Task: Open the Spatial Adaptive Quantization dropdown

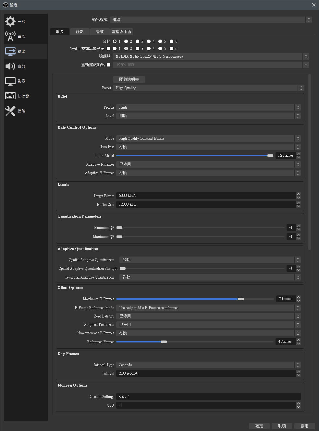Action: coord(210,260)
